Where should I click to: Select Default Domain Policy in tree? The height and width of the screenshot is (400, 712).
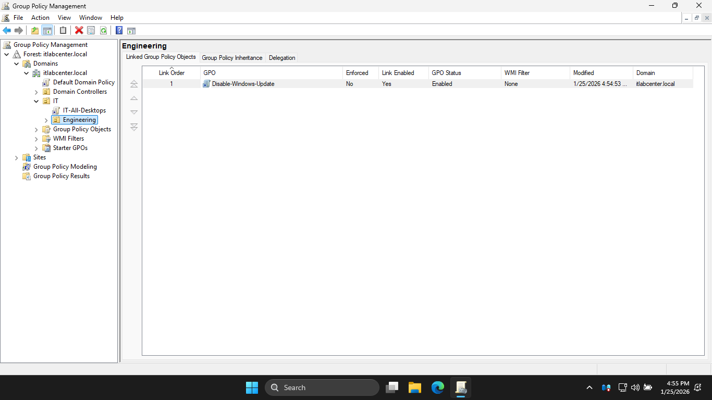[x=83, y=82]
